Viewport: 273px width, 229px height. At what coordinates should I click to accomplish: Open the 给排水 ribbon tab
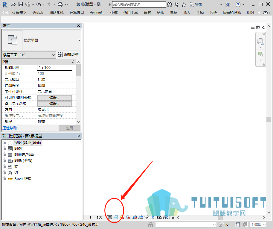38,13
